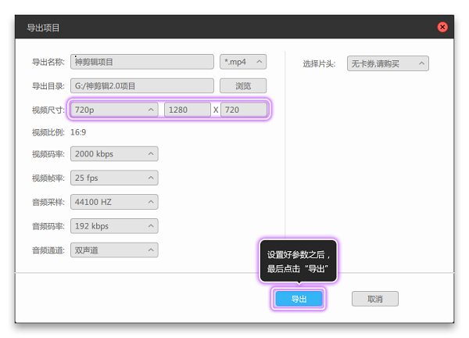Click the blue 导出 button
Viewport: 469px width, 338px height.
(x=299, y=299)
